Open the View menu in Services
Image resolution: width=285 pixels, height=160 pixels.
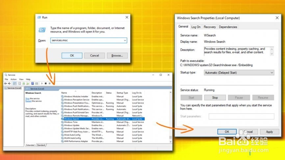pyautogui.click(x=21, y=79)
